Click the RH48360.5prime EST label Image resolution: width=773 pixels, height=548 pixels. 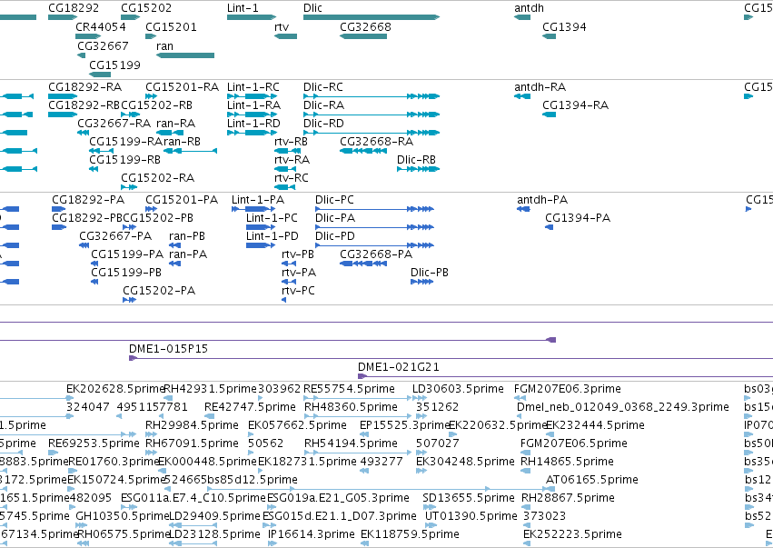pyautogui.click(x=351, y=407)
